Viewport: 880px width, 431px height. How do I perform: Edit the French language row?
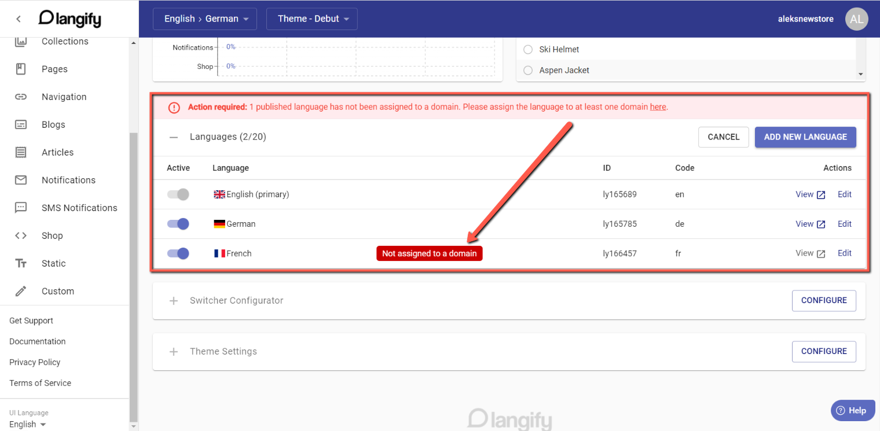845,253
